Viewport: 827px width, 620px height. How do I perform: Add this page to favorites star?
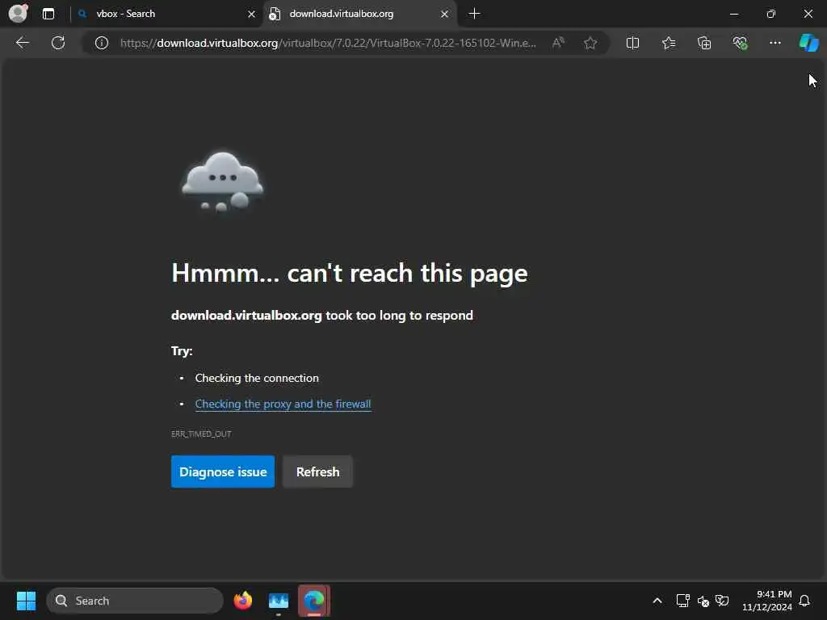[x=590, y=43]
